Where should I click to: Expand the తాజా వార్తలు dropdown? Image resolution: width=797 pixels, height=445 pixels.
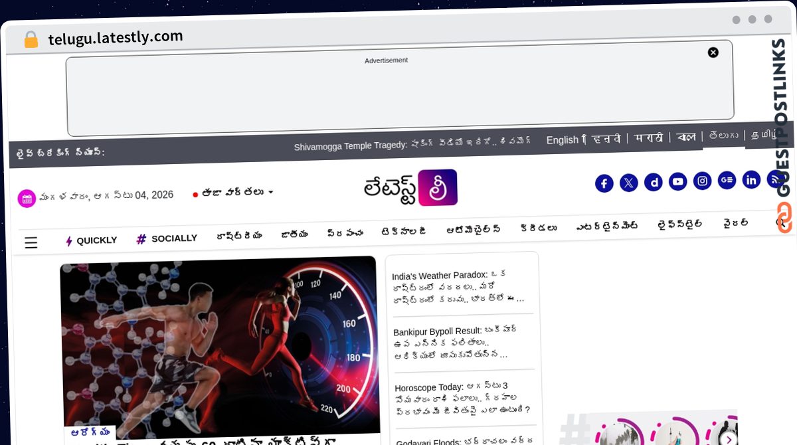233,193
